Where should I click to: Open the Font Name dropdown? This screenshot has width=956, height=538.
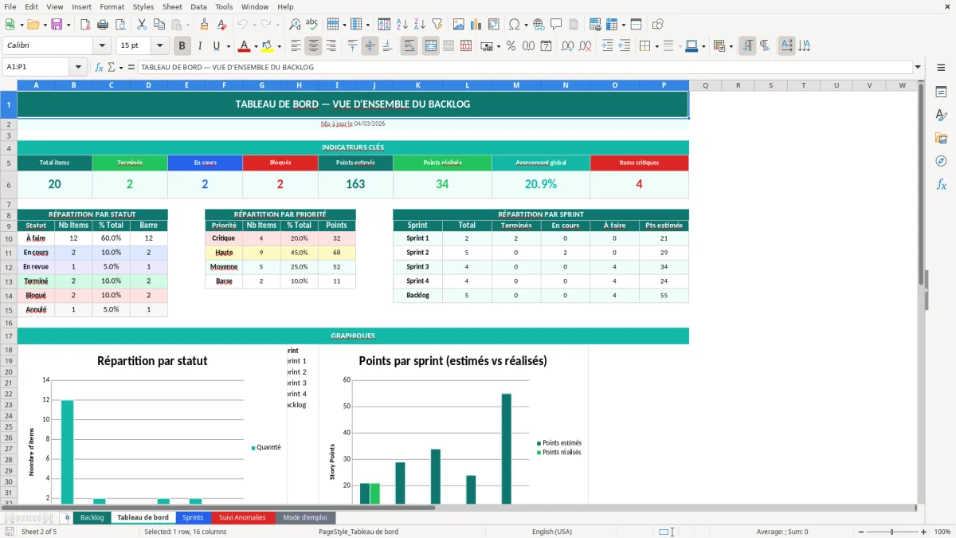point(101,46)
